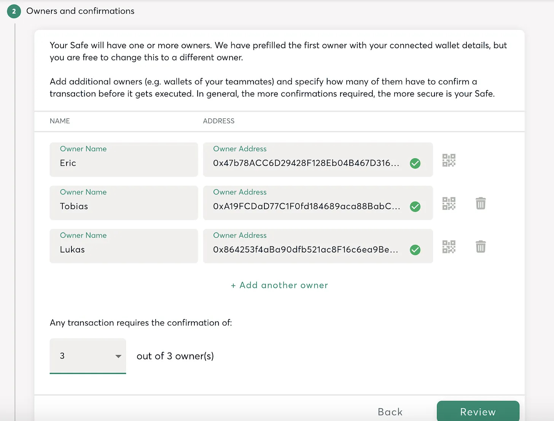This screenshot has height=421, width=554.
Task: Remove Lukas using the trash icon
Action: (x=481, y=246)
